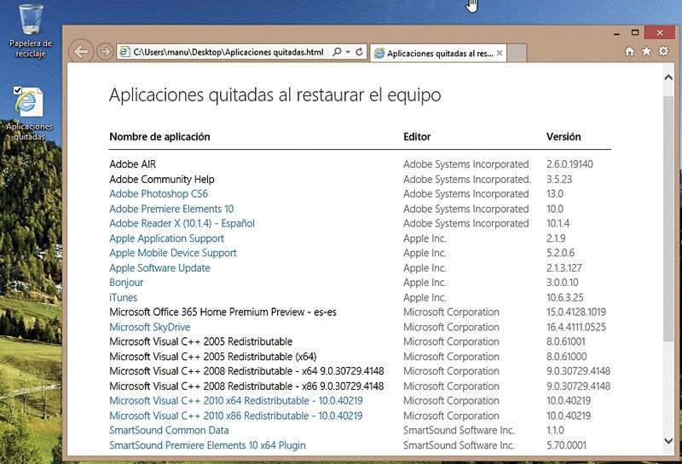Click version 2.6.0.19140 of Adobe AIR
682x464 pixels.
point(569,164)
